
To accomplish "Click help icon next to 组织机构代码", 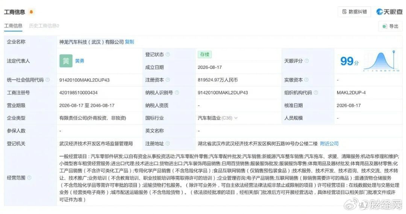I will [x=316, y=93].
